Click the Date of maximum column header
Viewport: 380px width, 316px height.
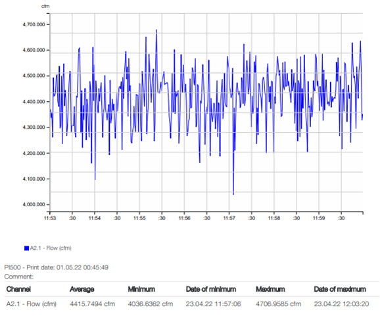point(340,289)
